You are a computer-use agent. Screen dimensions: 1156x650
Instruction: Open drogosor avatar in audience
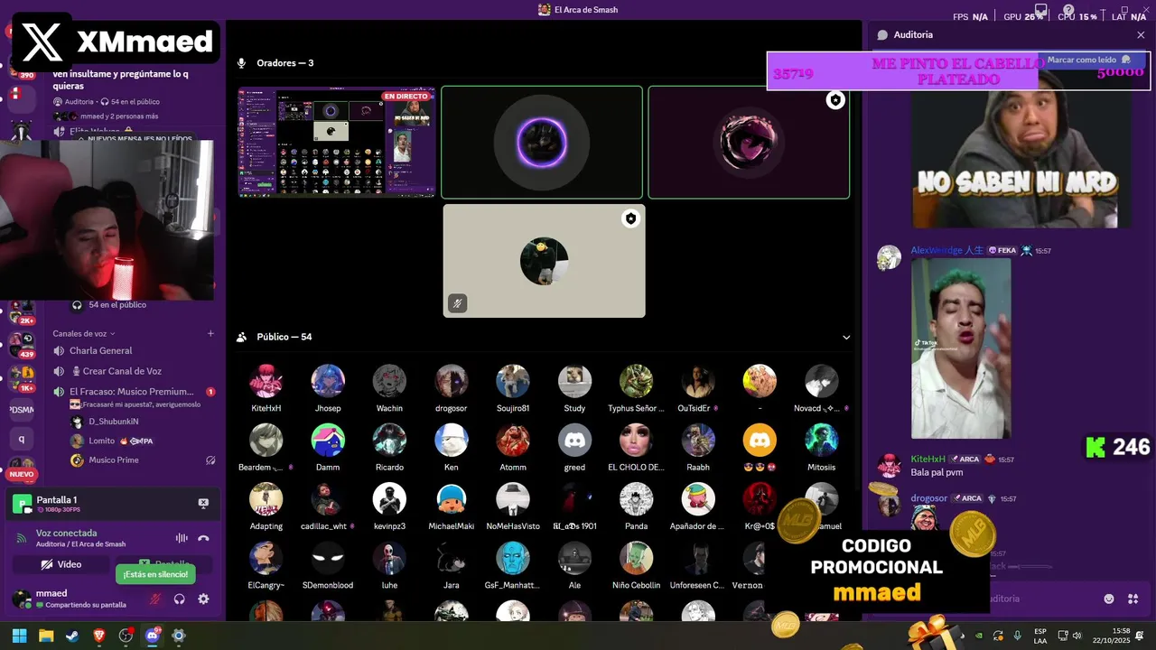tap(451, 381)
